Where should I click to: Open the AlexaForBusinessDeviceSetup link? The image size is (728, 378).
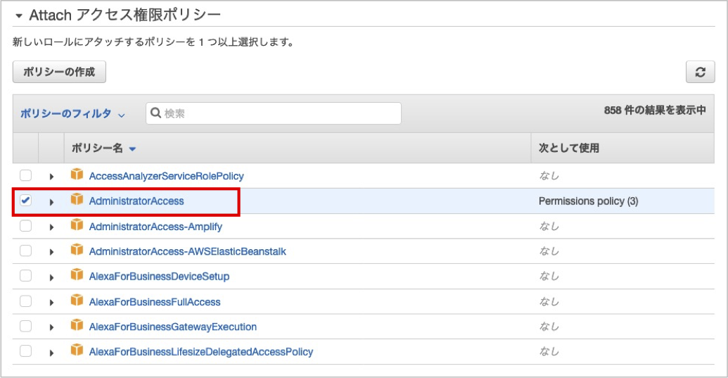click(x=159, y=277)
